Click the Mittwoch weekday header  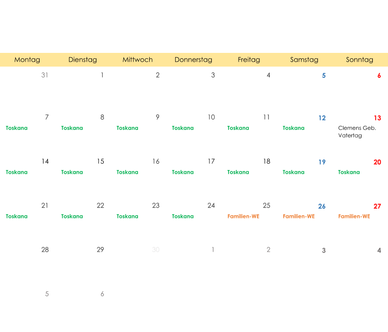point(137,60)
